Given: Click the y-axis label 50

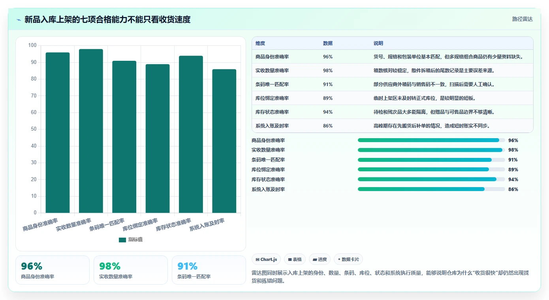Looking at the screenshot, I should 34,129.
